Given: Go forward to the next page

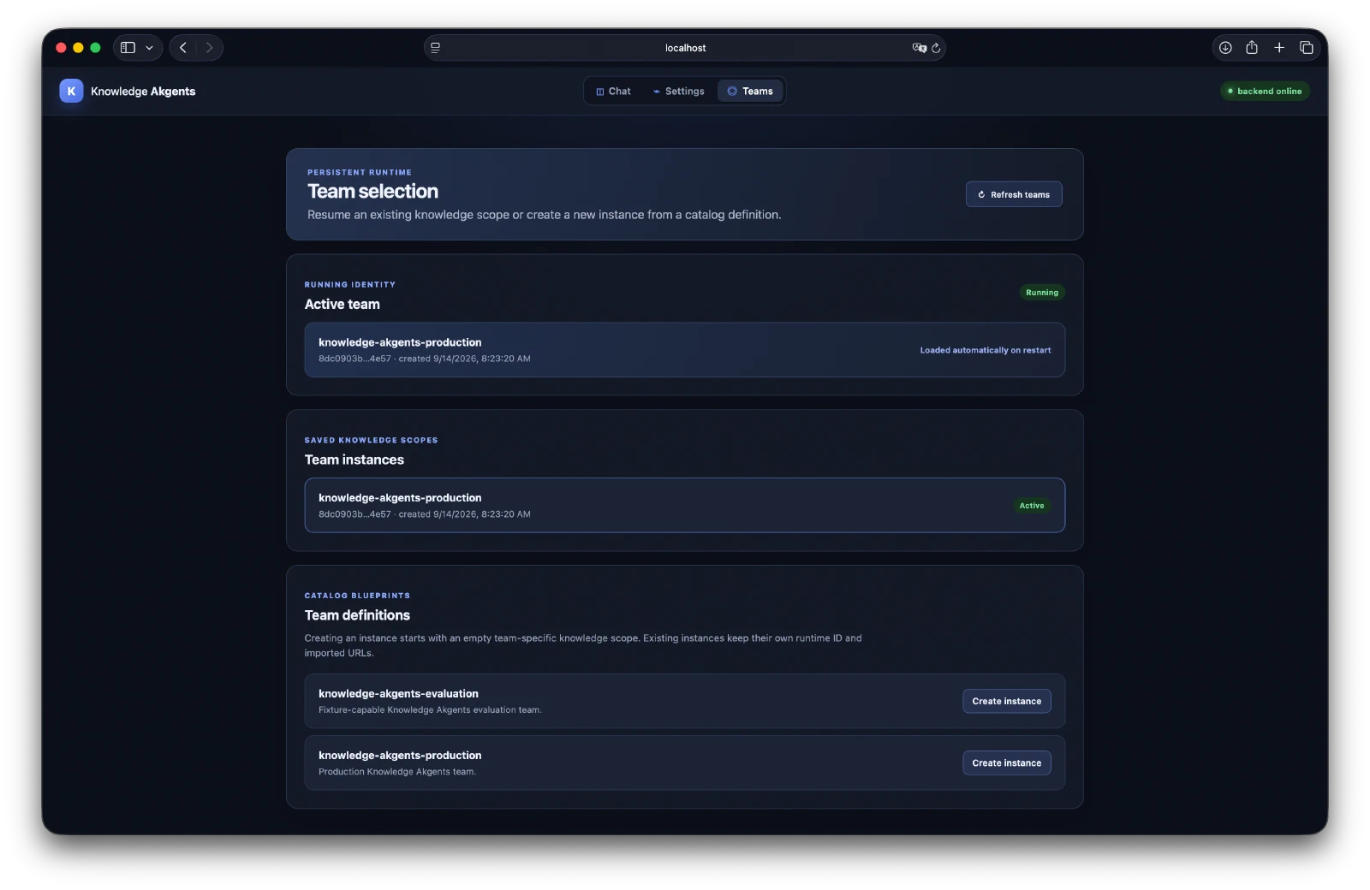Looking at the screenshot, I should [x=209, y=48].
